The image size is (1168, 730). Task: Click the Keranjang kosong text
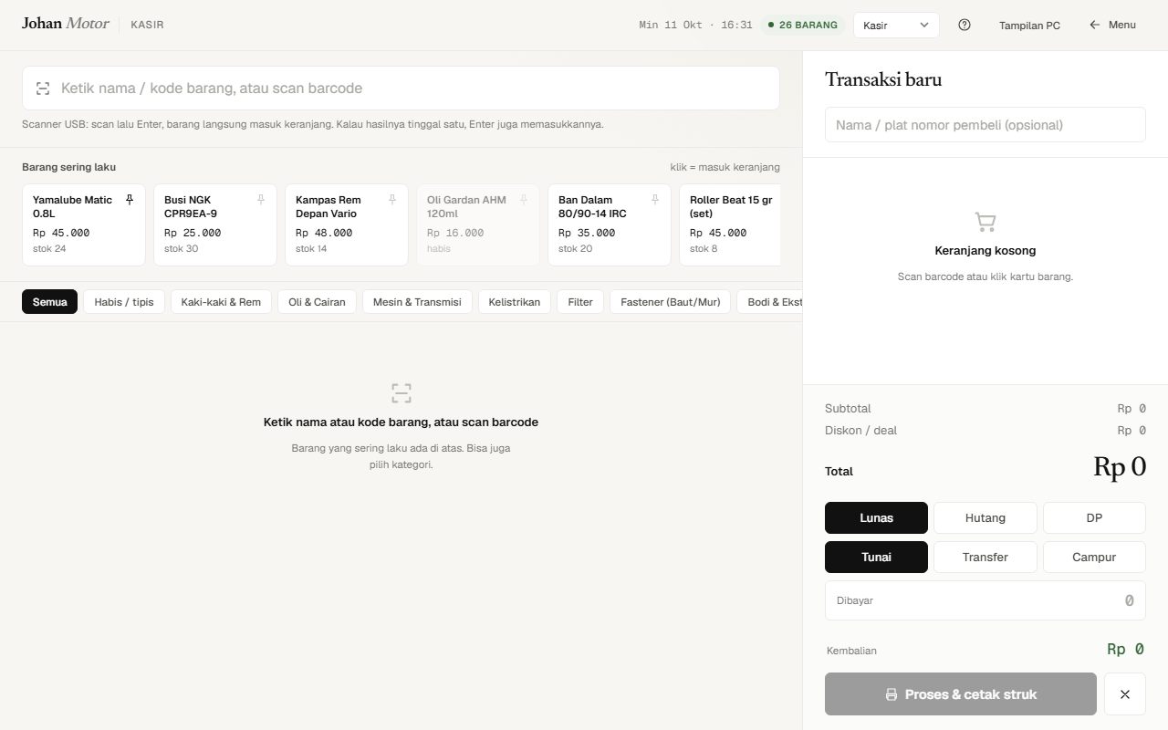coord(985,250)
